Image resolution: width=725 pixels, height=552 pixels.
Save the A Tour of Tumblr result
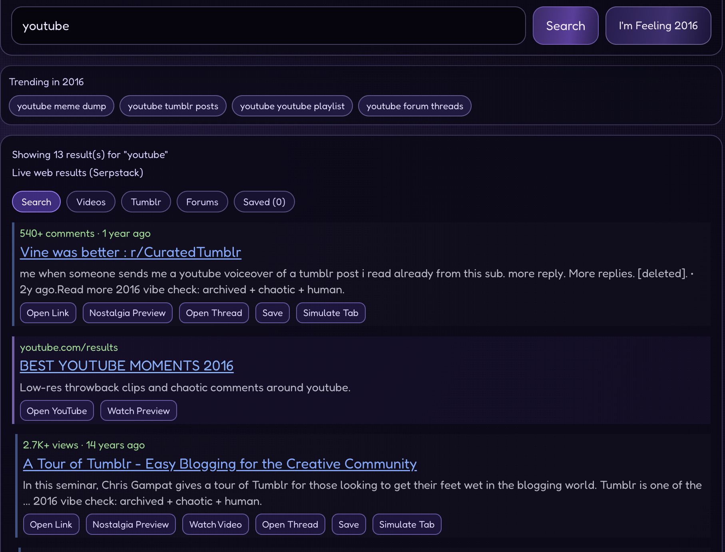(349, 524)
